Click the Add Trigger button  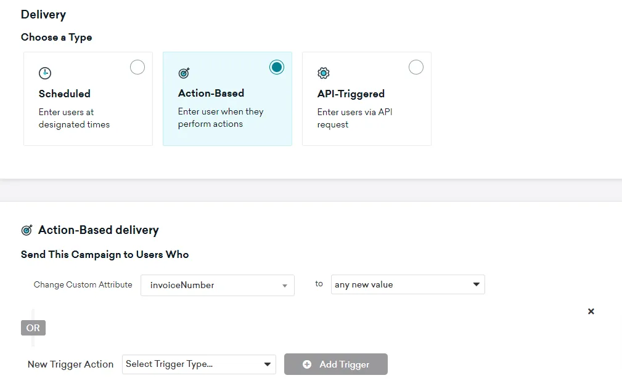(x=335, y=364)
